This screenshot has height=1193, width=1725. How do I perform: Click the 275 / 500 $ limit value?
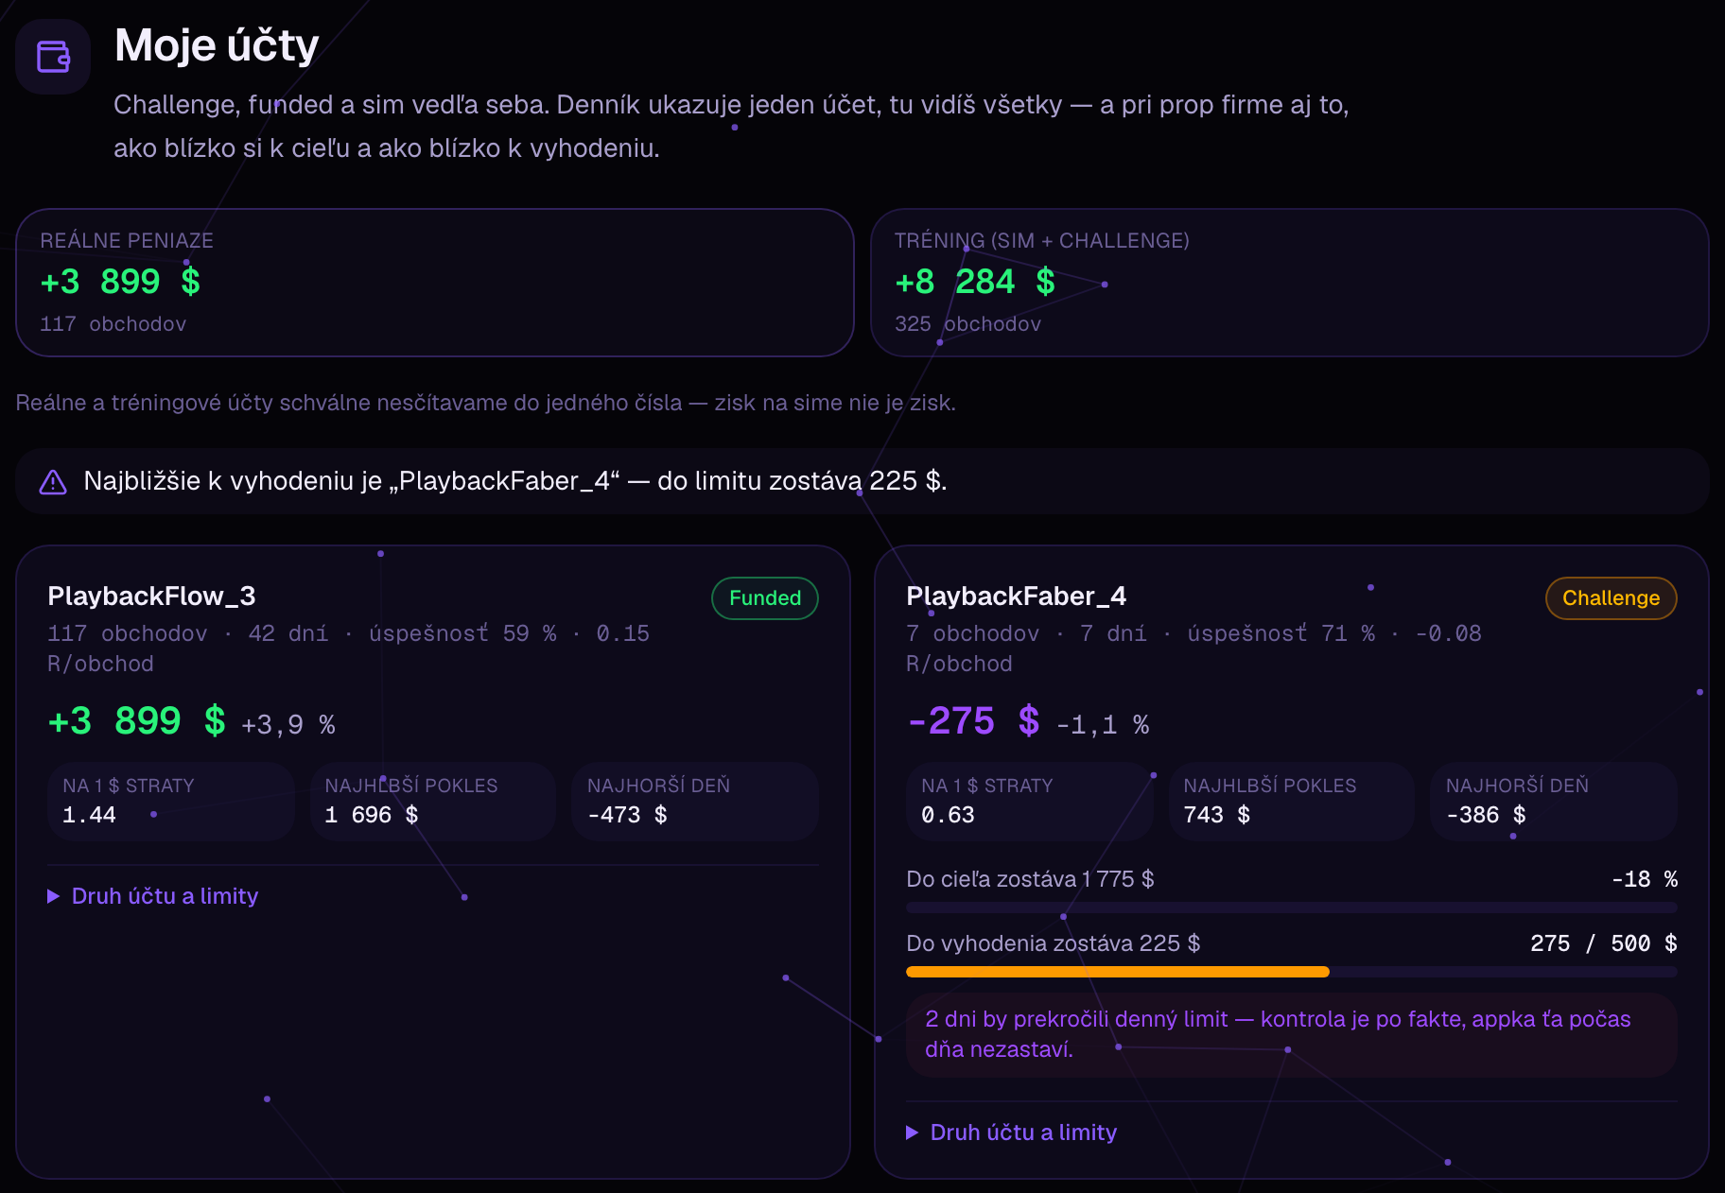coord(1604,943)
